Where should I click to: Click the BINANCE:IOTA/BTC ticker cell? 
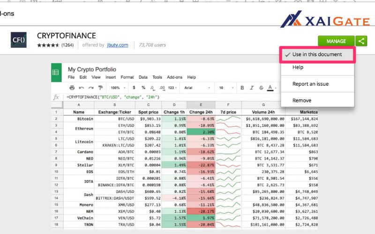(115, 185)
